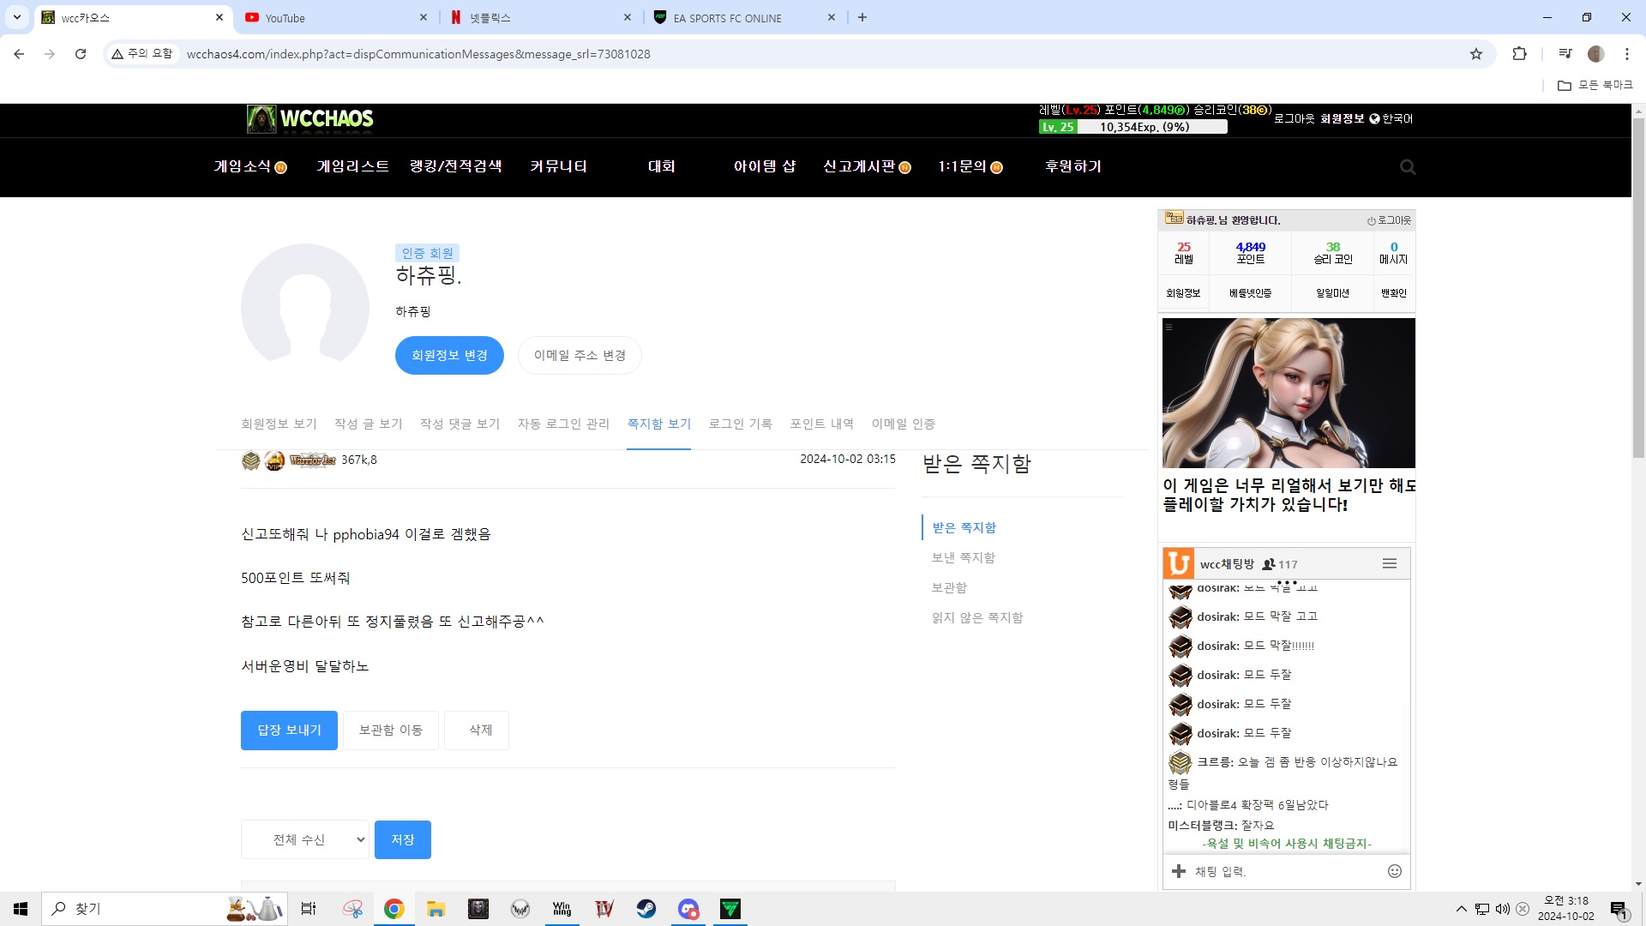Image resolution: width=1646 pixels, height=926 pixels.
Task: Open a new browser tab
Action: click(862, 17)
